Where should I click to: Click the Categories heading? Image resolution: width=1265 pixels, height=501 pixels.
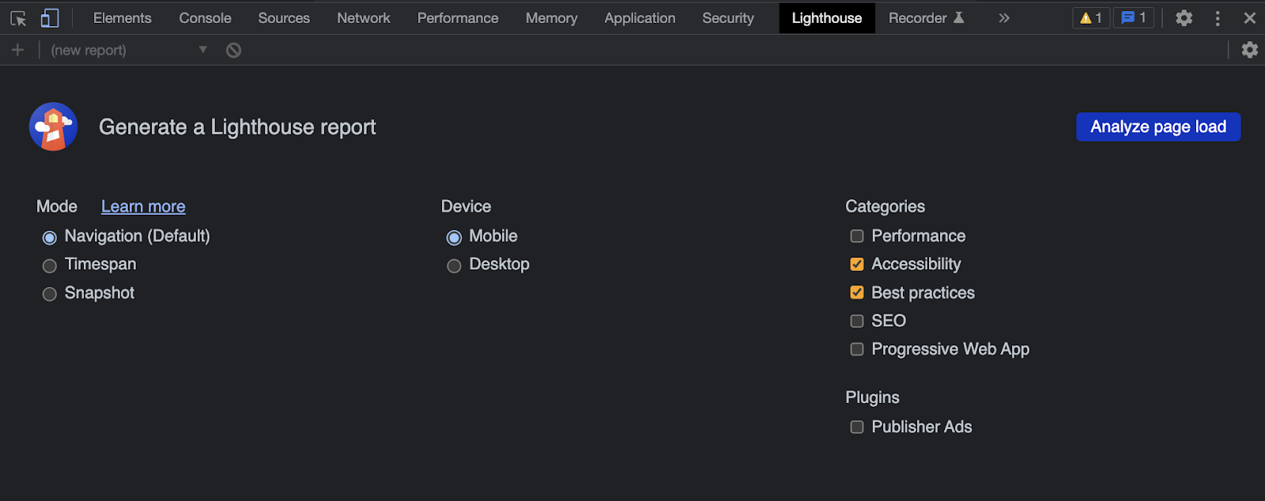[885, 206]
